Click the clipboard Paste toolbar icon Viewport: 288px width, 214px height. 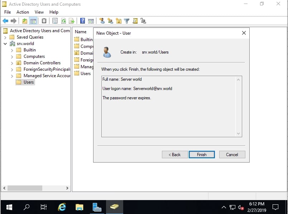point(44,21)
